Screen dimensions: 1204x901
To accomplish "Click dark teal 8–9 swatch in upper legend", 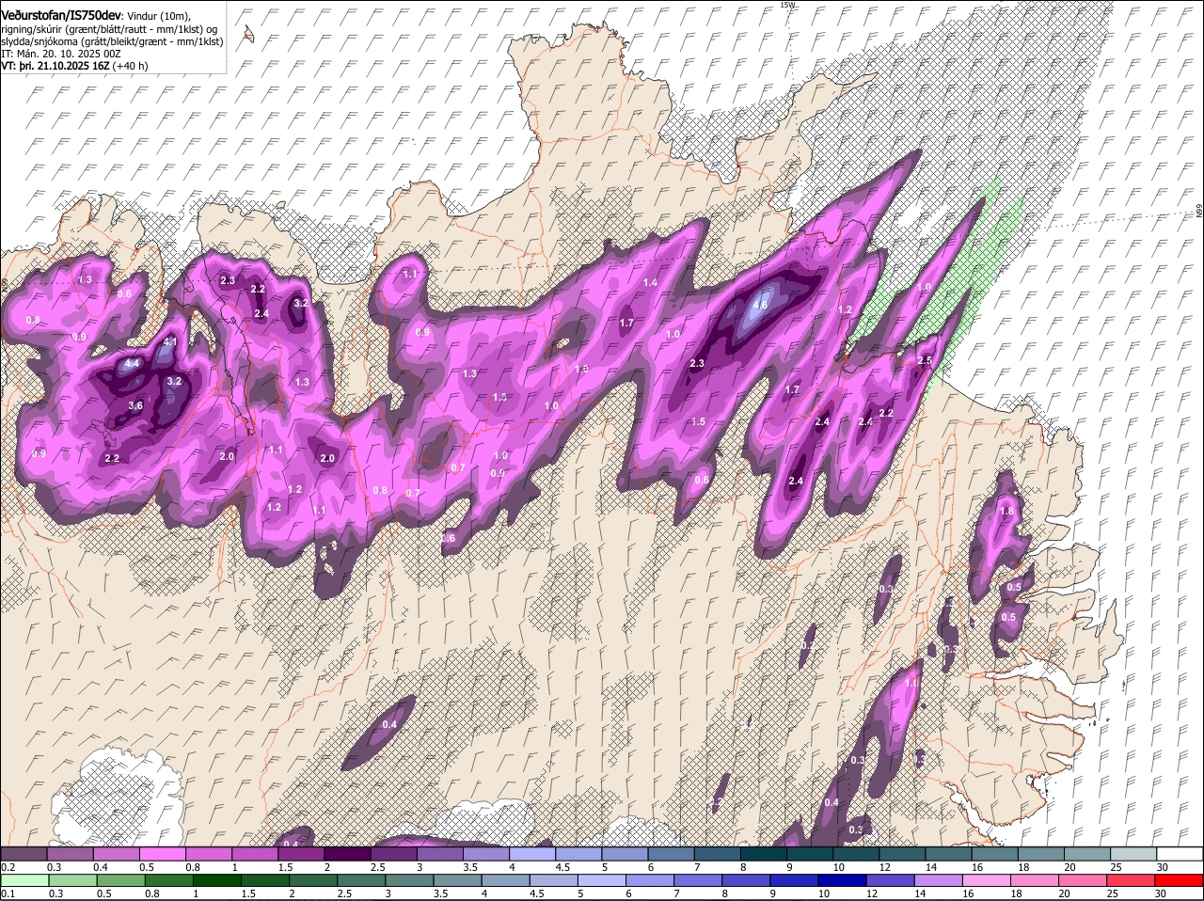I will (x=764, y=854).
